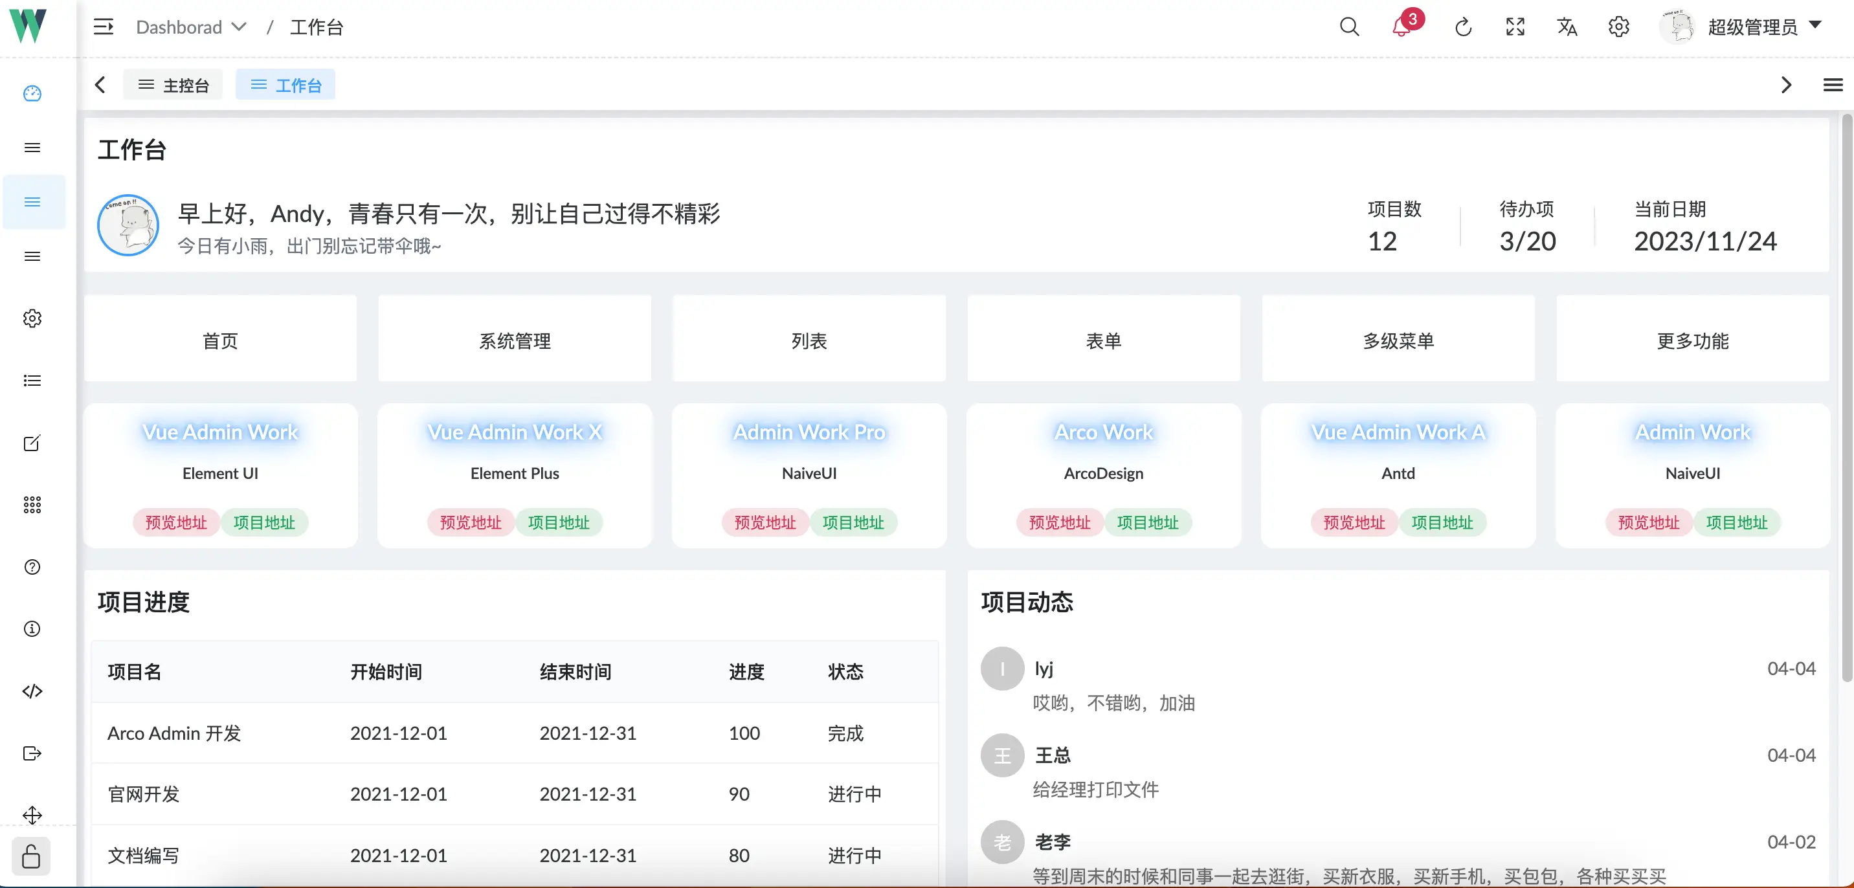Open tab options menu at right
The image size is (1854, 888).
tap(1833, 85)
